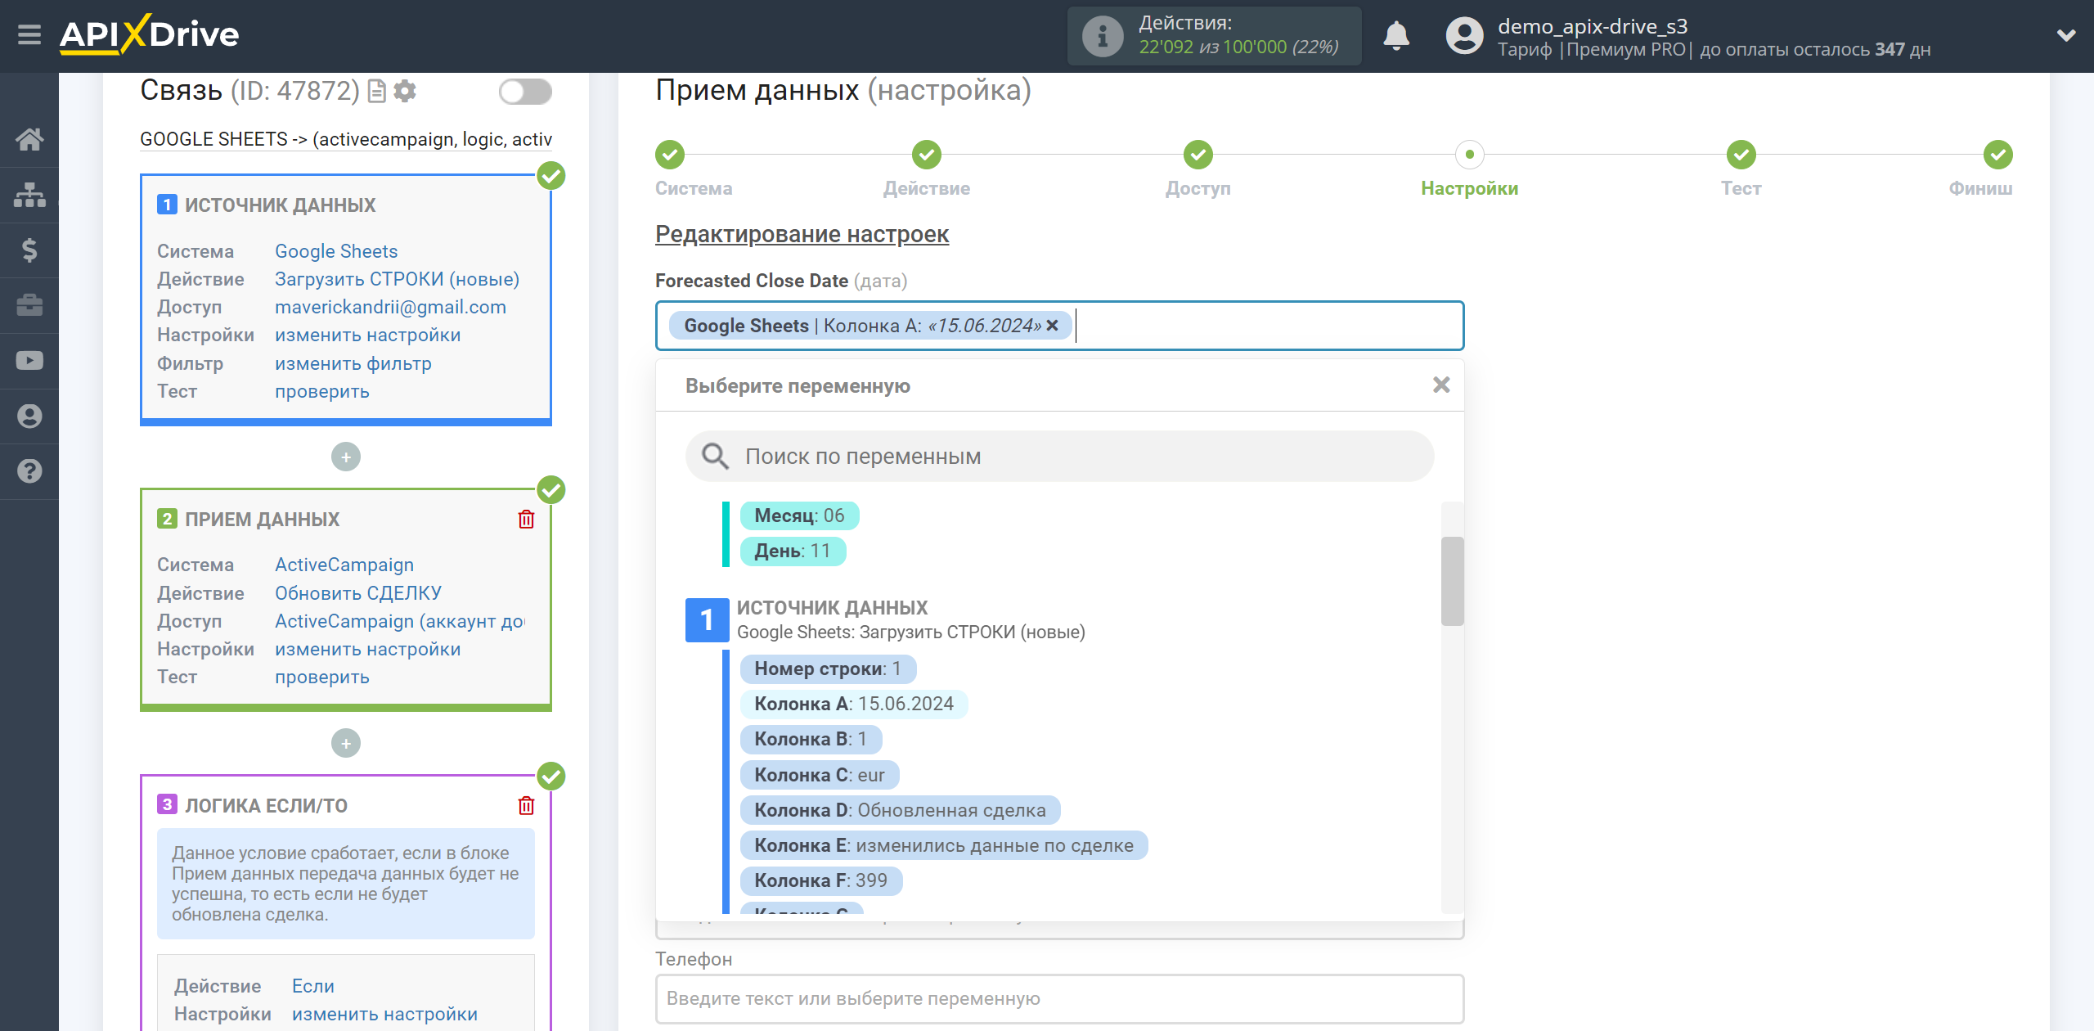Delete the ПРИЕМ ДАННЫХ block
2094x1031 pixels.
[526, 520]
